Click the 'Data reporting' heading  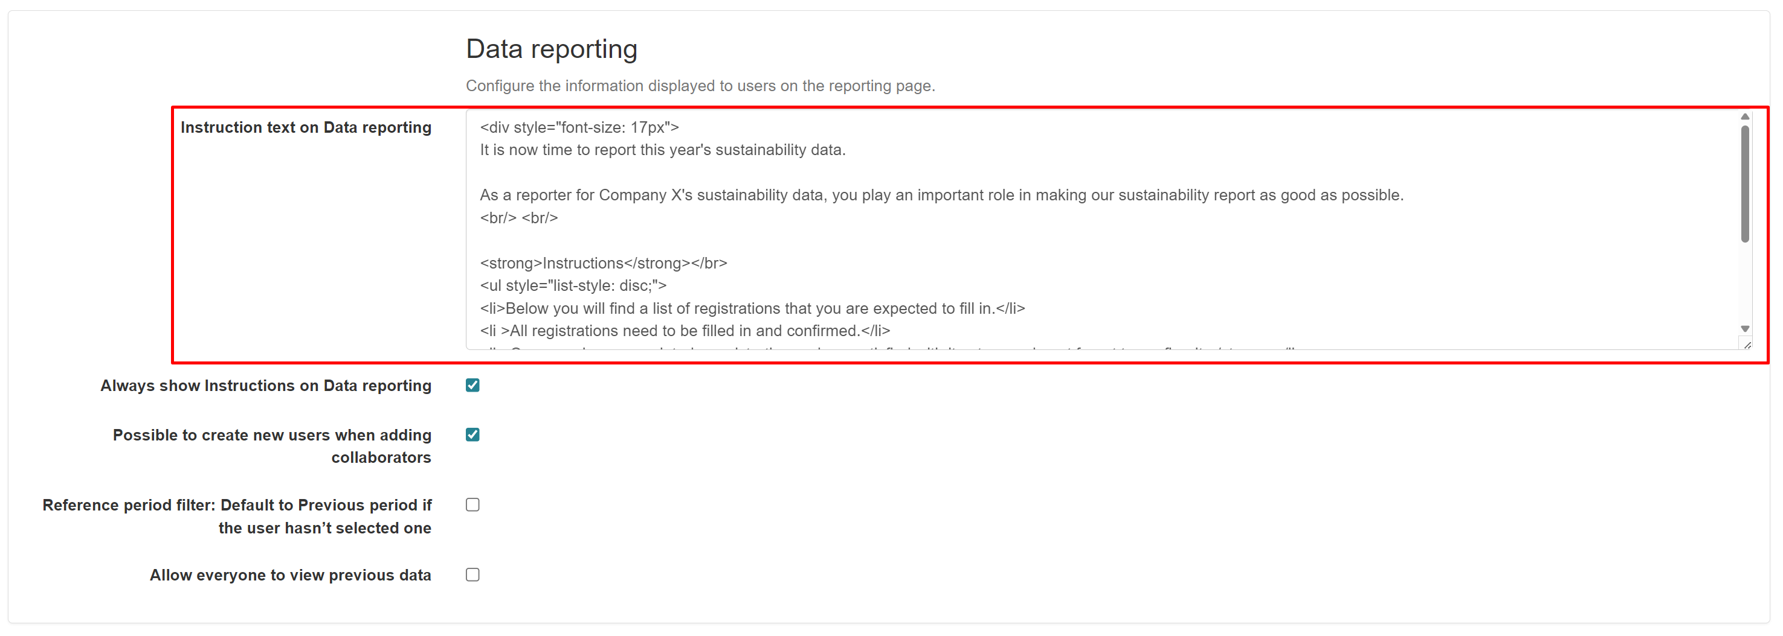[551, 49]
